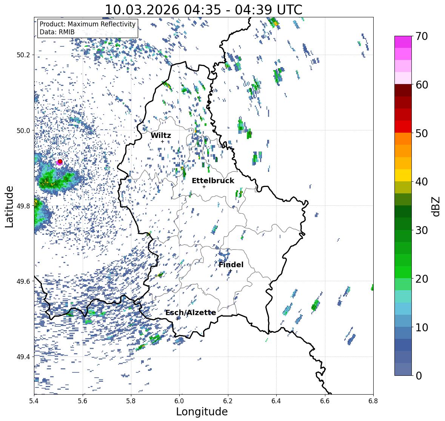This screenshot has width=445, height=421.
Task: Pick the yellow swatch just above 40 dBZ
Action: [x=403, y=175]
